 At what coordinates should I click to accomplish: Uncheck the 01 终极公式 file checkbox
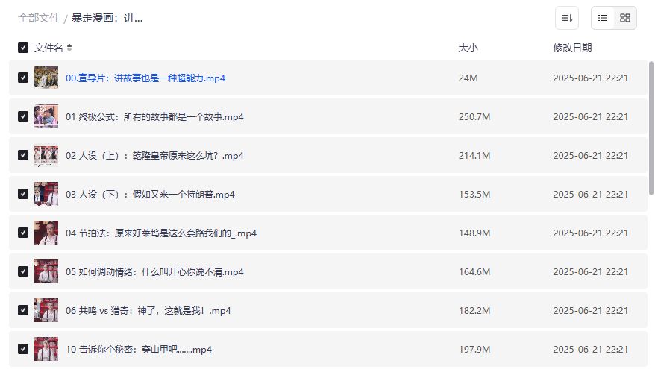coord(23,116)
